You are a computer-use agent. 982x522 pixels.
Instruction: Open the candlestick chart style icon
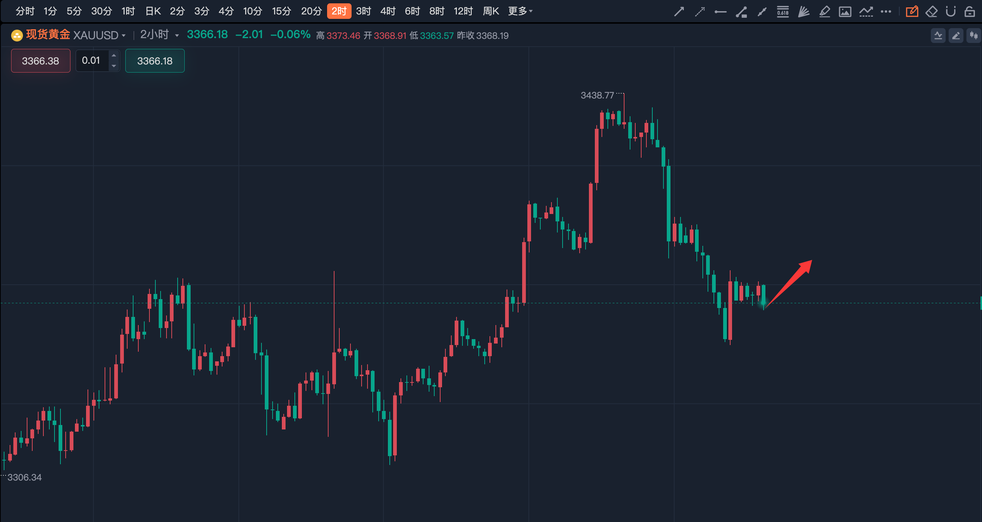[x=974, y=36]
